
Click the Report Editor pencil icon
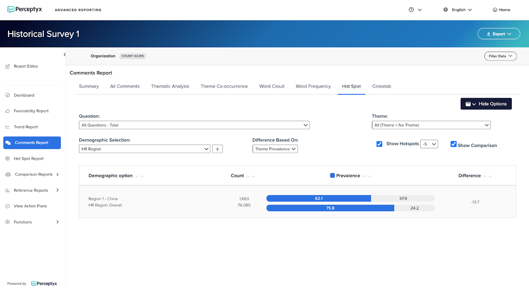8,66
